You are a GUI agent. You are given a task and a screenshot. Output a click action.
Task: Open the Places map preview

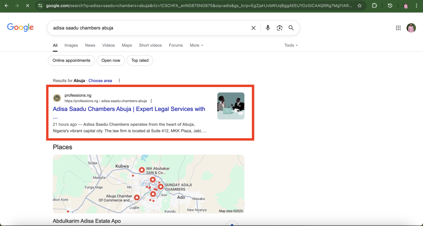coord(149,184)
